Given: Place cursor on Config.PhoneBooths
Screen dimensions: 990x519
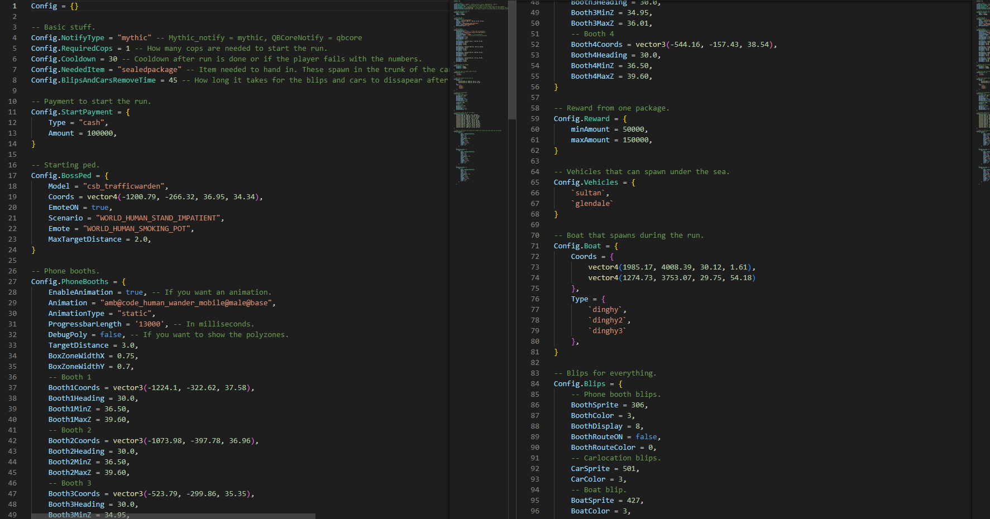Looking at the screenshot, I should point(69,282).
